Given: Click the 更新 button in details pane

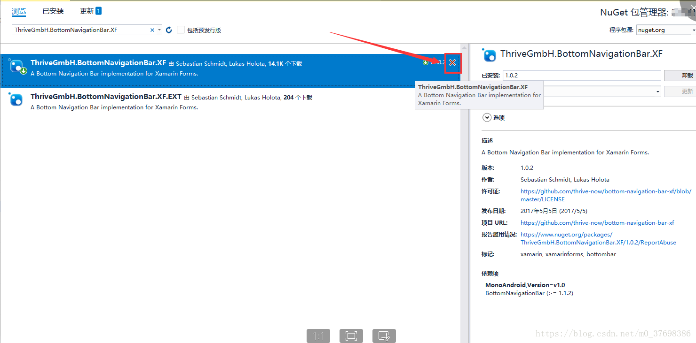Looking at the screenshot, I should 680,91.
